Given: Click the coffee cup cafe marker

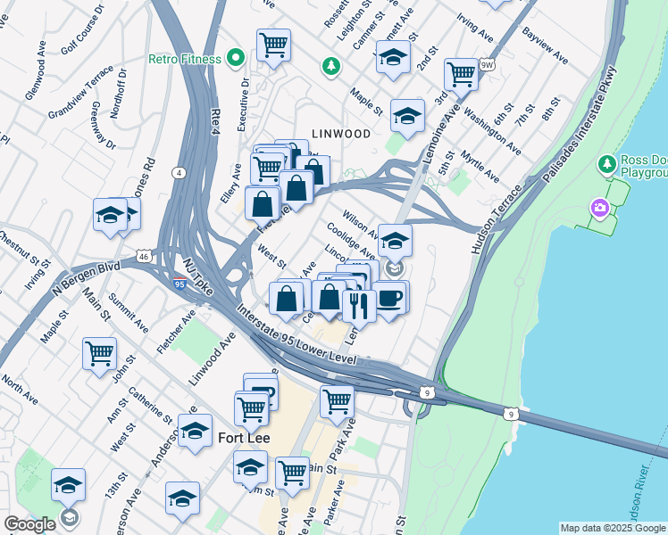Looking at the screenshot, I should point(389,299).
